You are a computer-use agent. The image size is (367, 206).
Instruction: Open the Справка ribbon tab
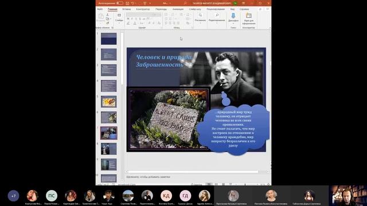pos(244,9)
